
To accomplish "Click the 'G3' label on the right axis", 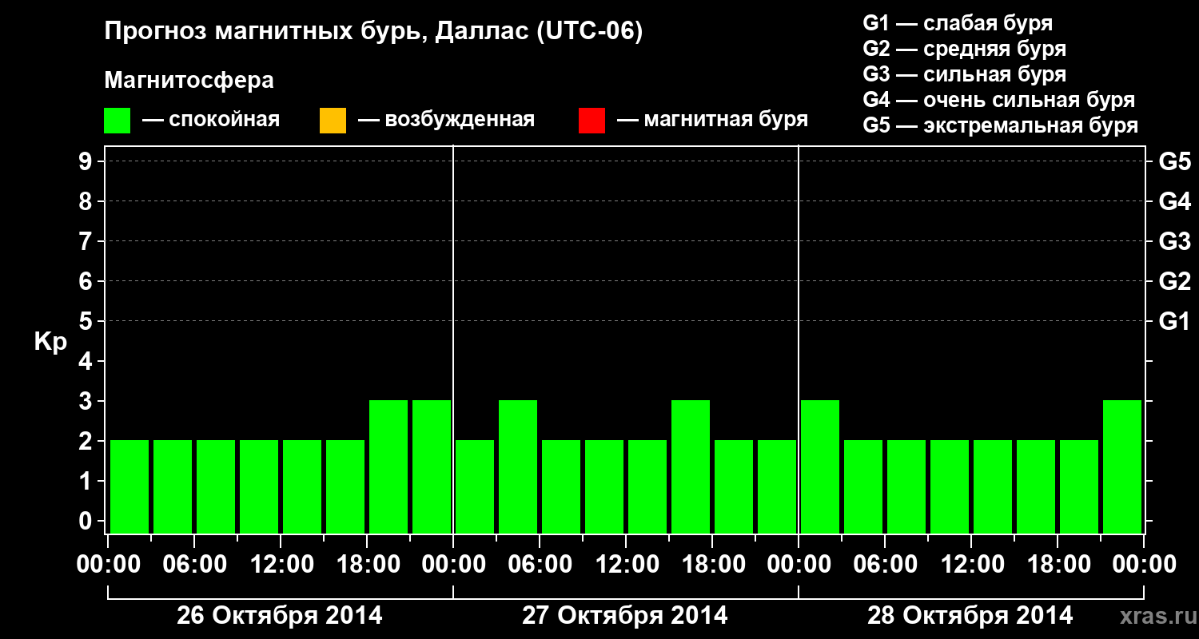I will [1174, 242].
